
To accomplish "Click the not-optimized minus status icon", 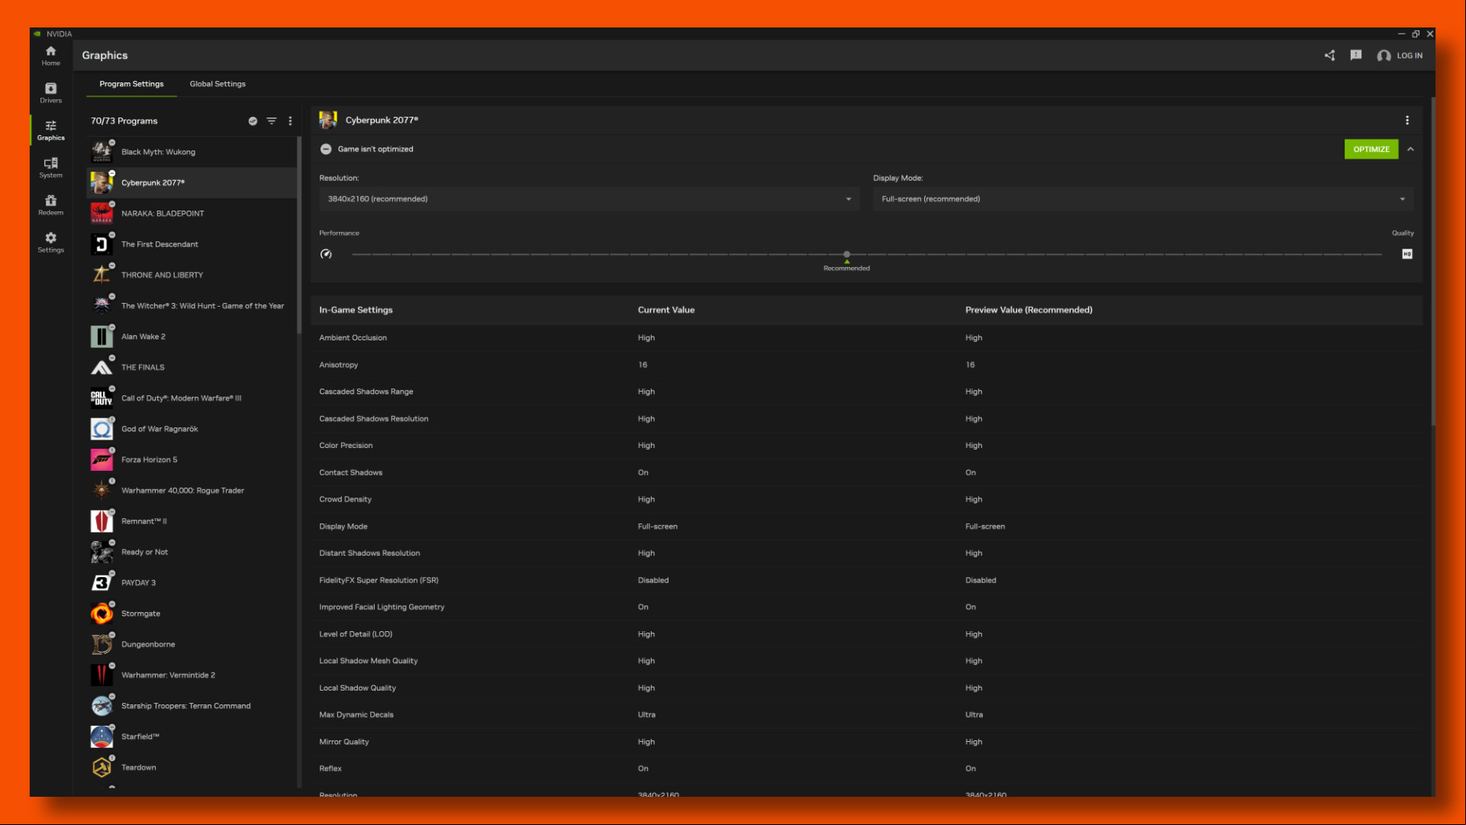I will coord(326,149).
